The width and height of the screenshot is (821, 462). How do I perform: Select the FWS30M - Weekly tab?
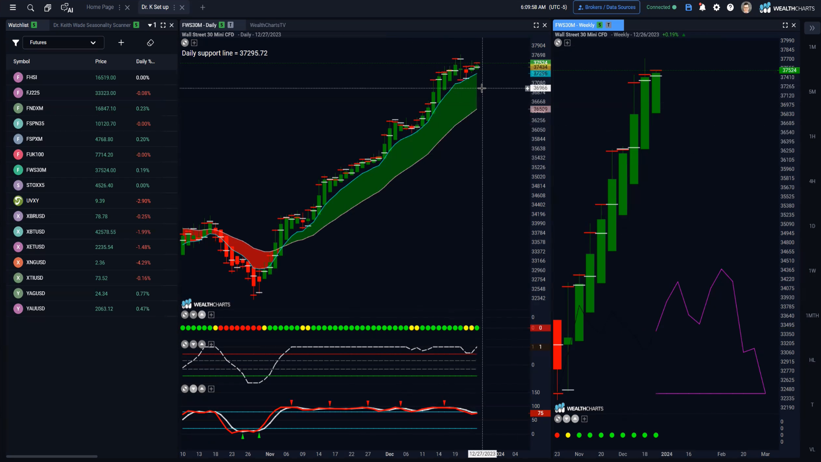point(575,25)
